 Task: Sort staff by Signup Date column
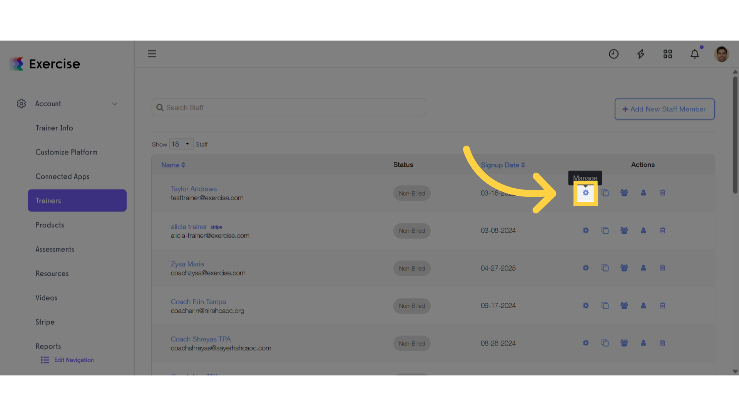[x=503, y=165]
